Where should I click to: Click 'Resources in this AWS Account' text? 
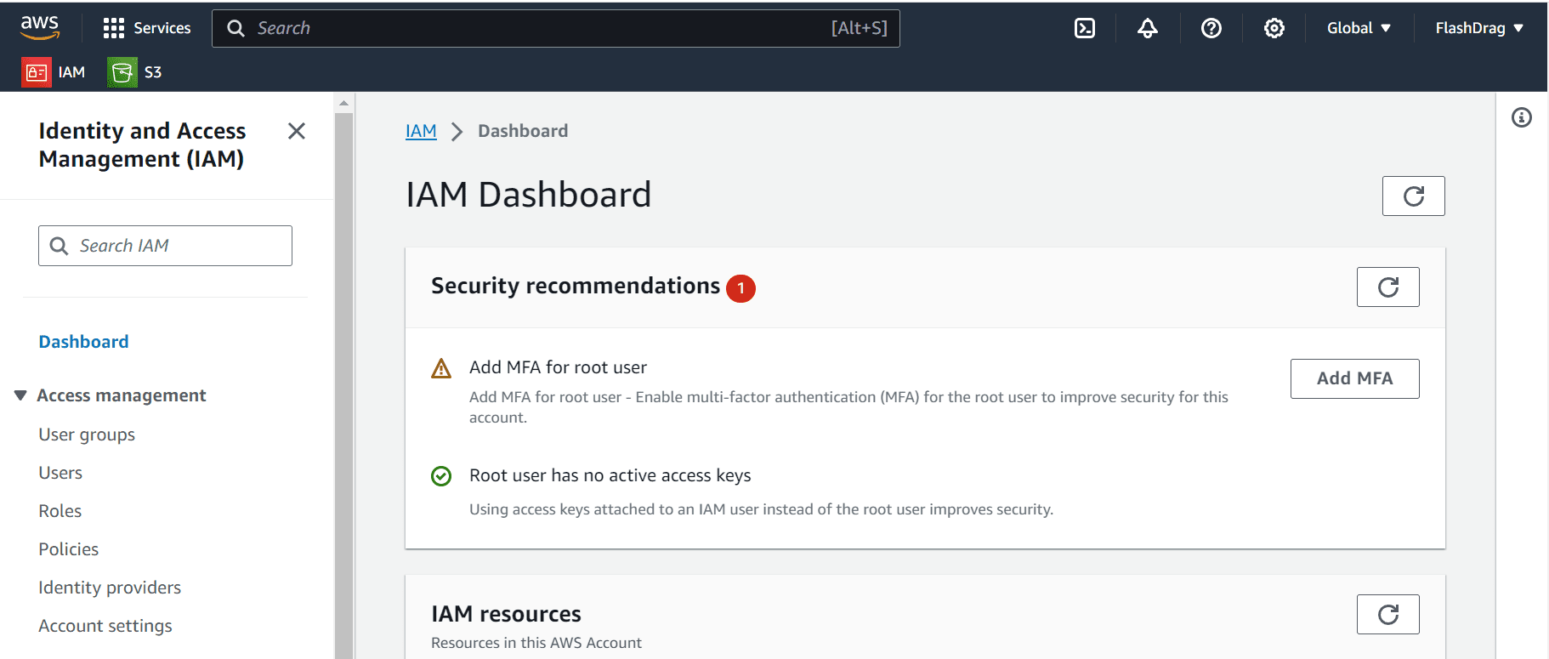[536, 643]
